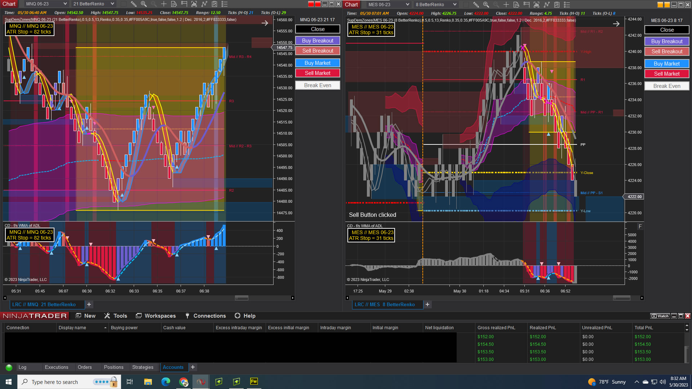
Task: Add new tab beside LRC // MNQ tab
Action: pyautogui.click(x=89, y=305)
